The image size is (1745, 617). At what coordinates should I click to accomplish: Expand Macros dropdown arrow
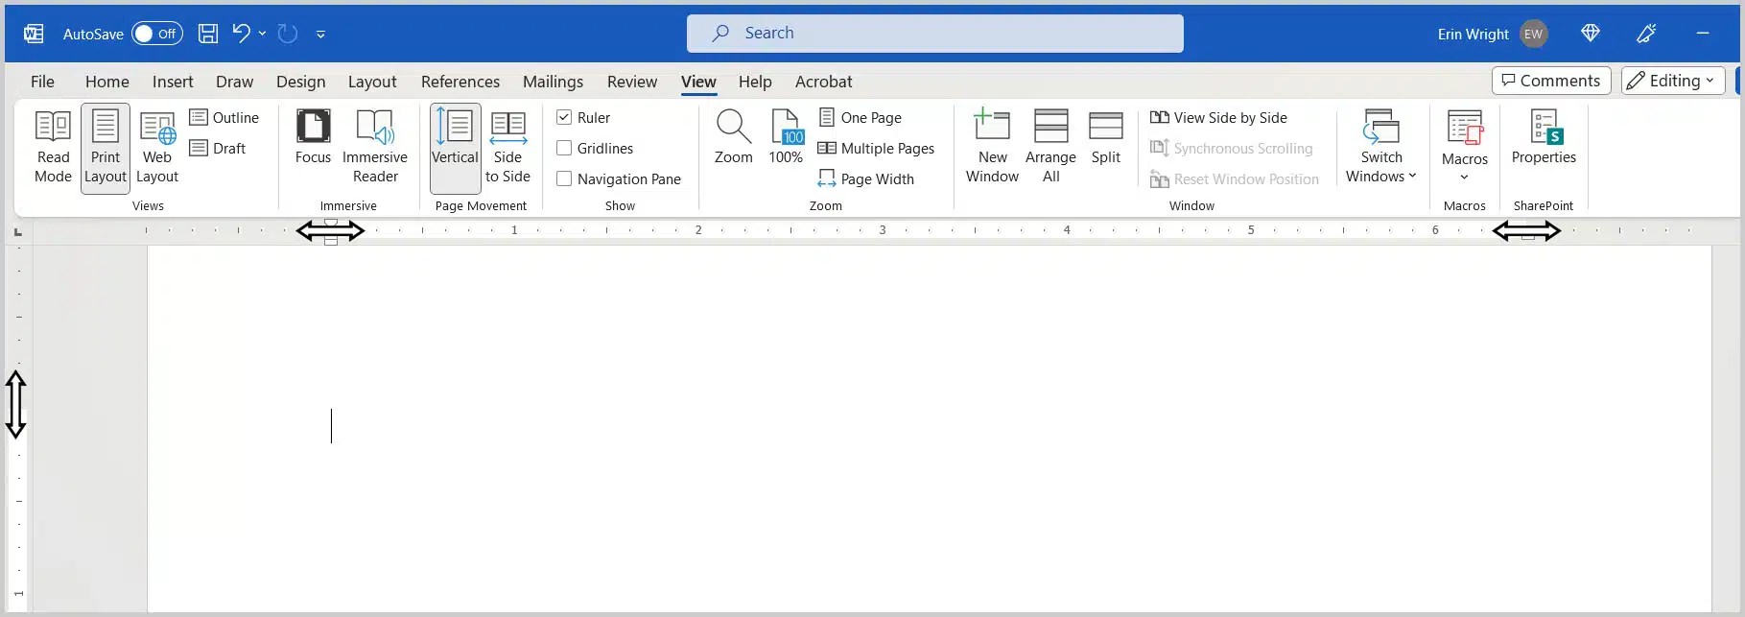click(1465, 177)
